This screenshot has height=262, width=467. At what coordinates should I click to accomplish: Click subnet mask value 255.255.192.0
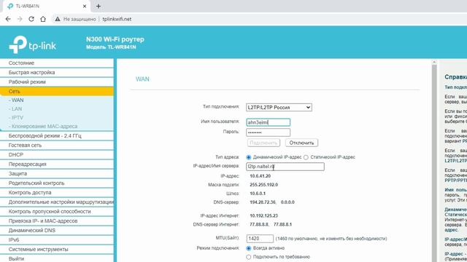[263, 185]
